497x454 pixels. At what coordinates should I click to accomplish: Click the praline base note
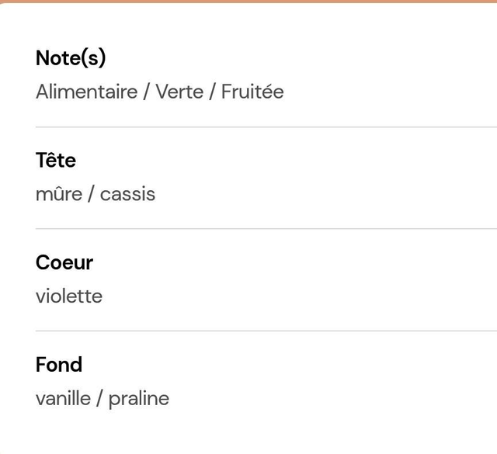click(139, 399)
